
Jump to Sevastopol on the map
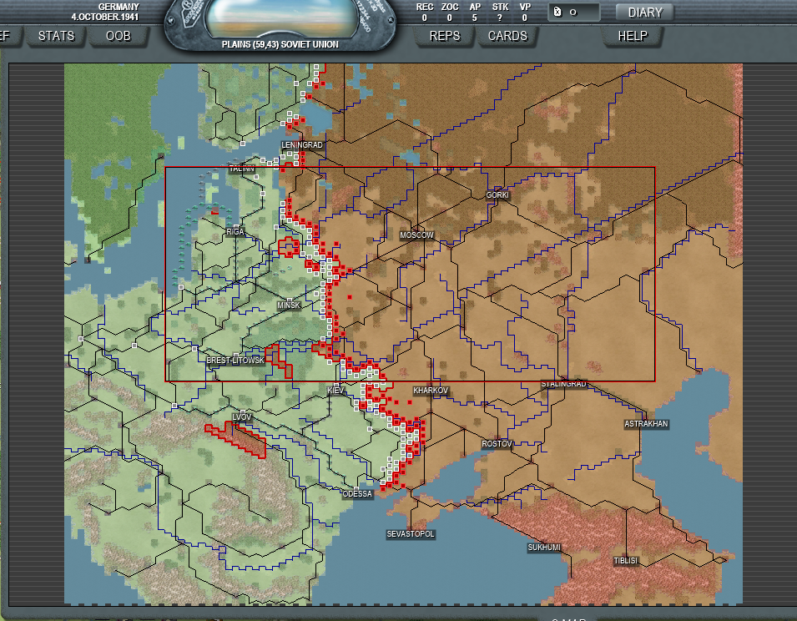[x=411, y=533]
